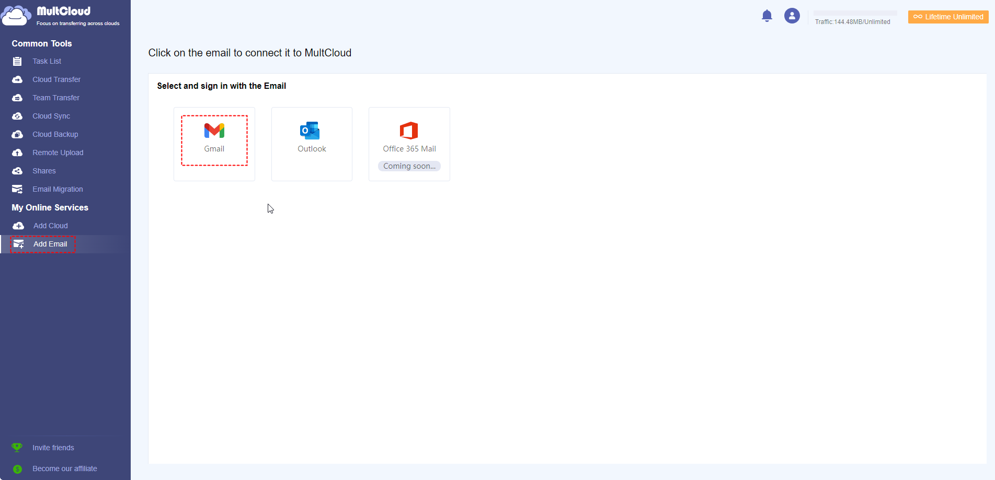Open Cloud Transfer tool
Image resolution: width=995 pixels, height=480 pixels.
coord(56,79)
